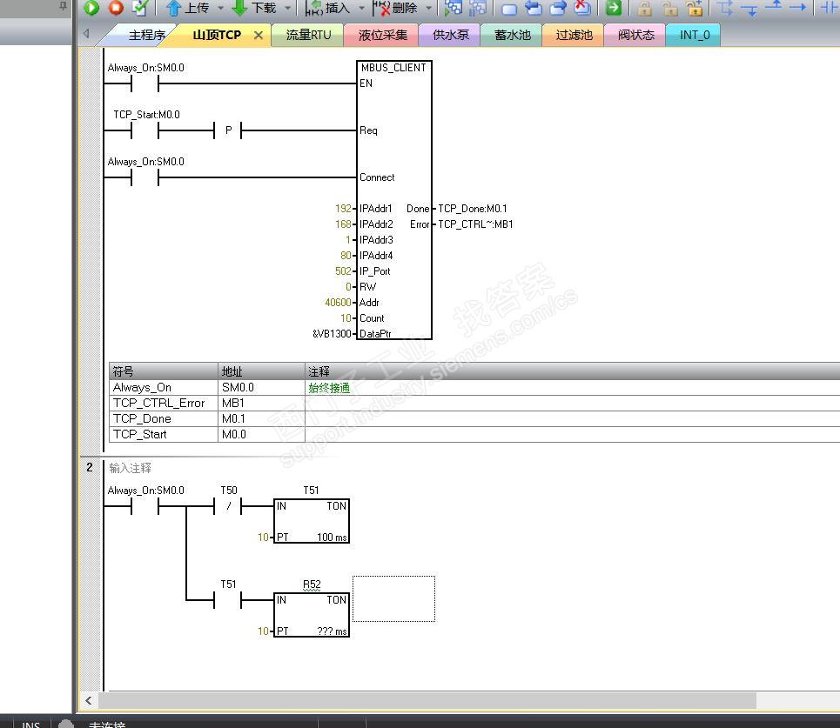The height and width of the screenshot is (728, 840).
Task: Click the insert upward line icon
Action: pos(774,6)
